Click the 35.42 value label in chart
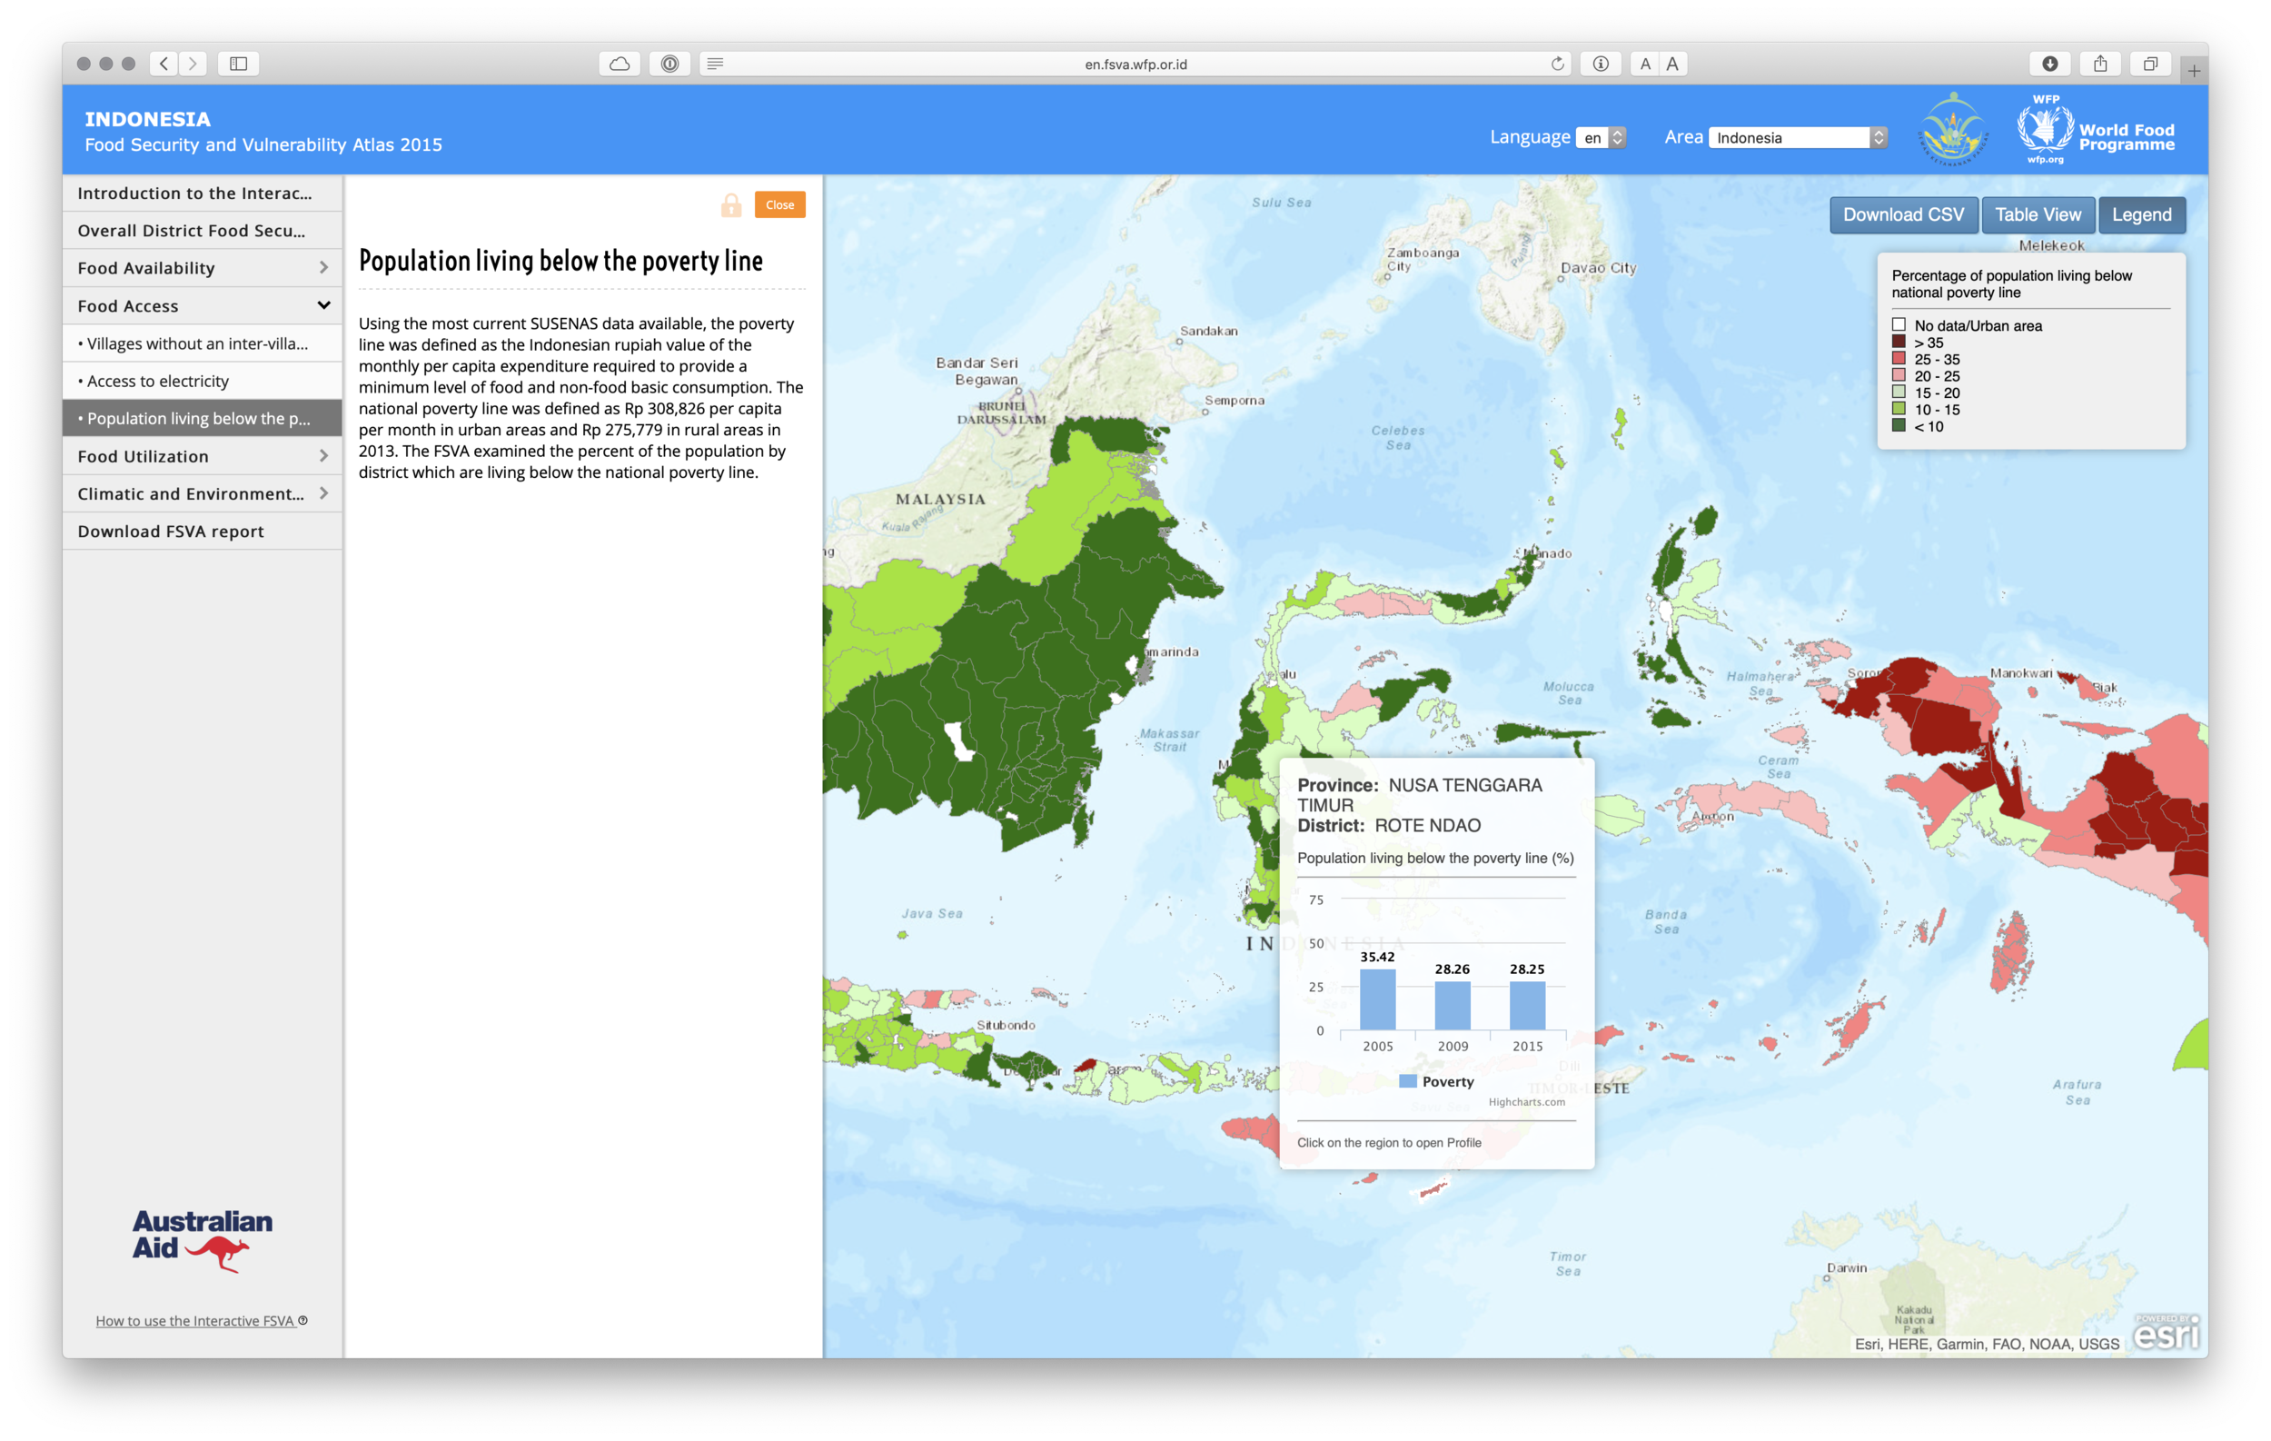 pos(1377,958)
